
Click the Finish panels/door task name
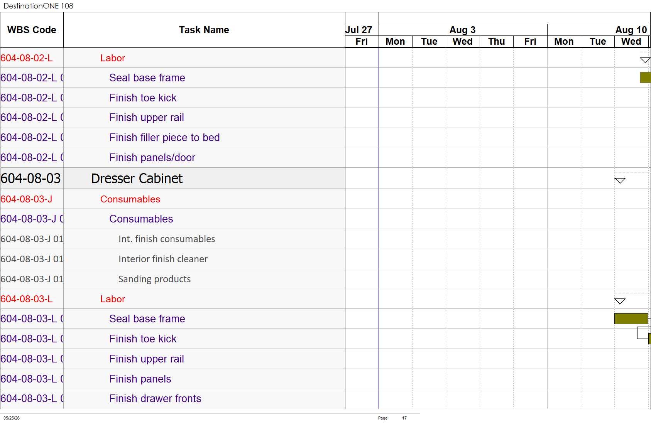pyautogui.click(x=152, y=158)
